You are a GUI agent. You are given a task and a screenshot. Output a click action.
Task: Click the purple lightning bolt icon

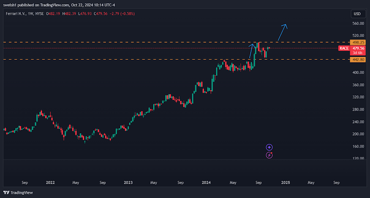[x=269, y=155]
